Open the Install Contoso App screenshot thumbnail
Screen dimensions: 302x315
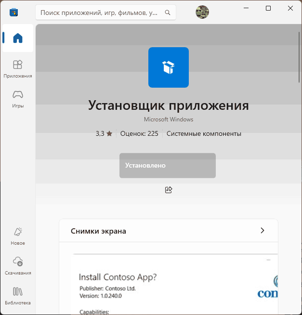(x=175, y=284)
